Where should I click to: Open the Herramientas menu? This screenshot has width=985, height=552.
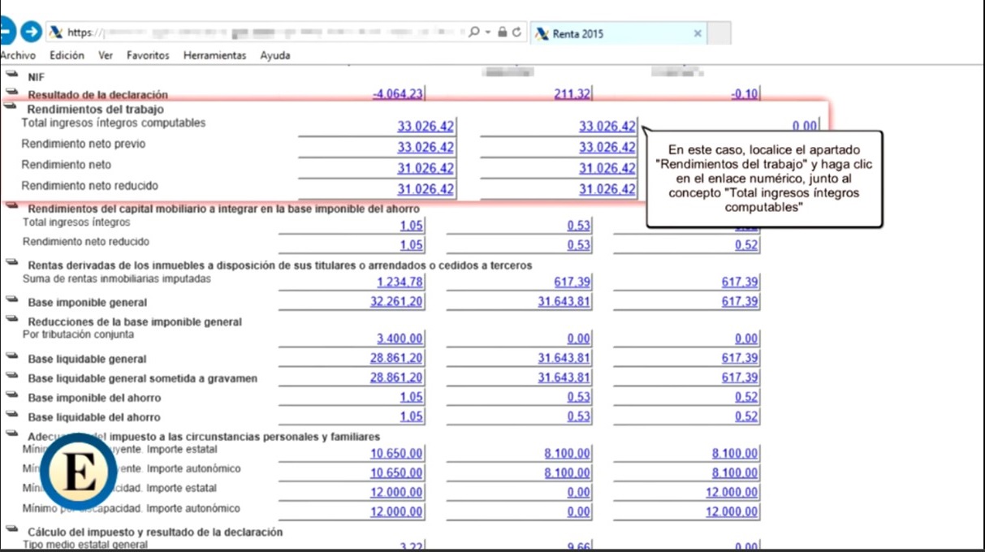click(214, 55)
